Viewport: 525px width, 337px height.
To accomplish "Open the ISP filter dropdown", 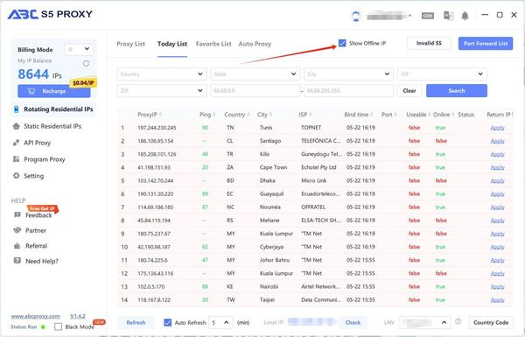I will [442, 74].
